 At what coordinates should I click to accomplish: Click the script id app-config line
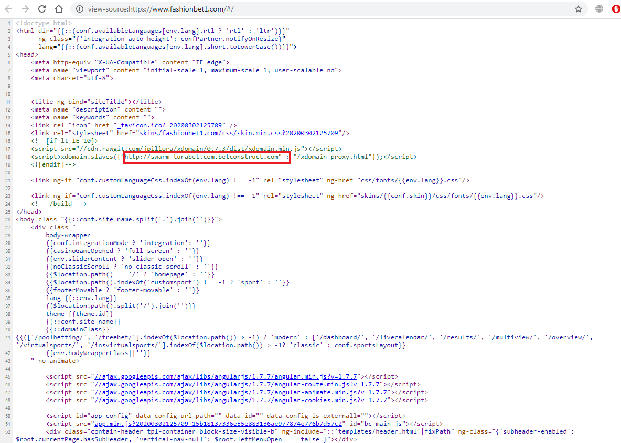point(226,416)
